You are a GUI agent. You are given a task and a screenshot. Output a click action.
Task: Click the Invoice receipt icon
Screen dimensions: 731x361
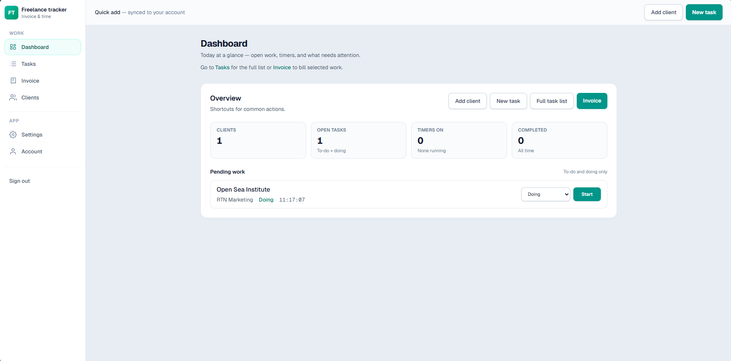[x=13, y=81]
